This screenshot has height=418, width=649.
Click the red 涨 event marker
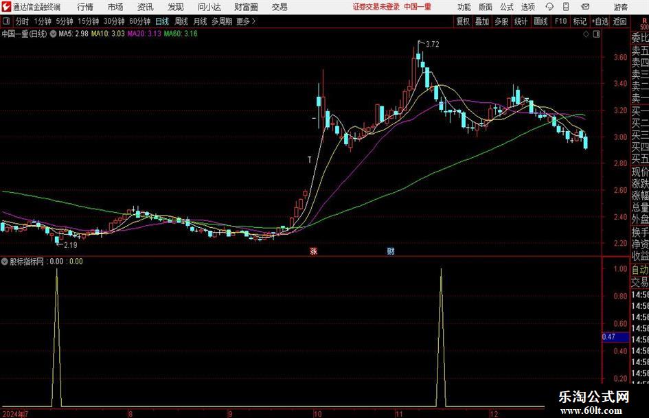coord(314,251)
